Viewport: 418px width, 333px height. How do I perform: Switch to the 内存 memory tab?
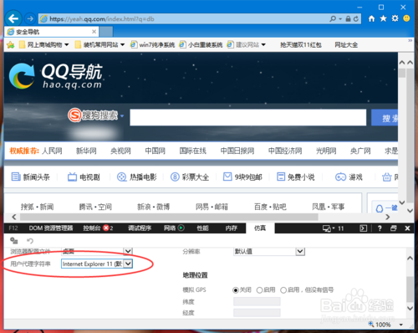232,228
